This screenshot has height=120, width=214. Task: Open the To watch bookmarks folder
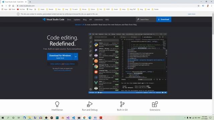click(74, 9)
